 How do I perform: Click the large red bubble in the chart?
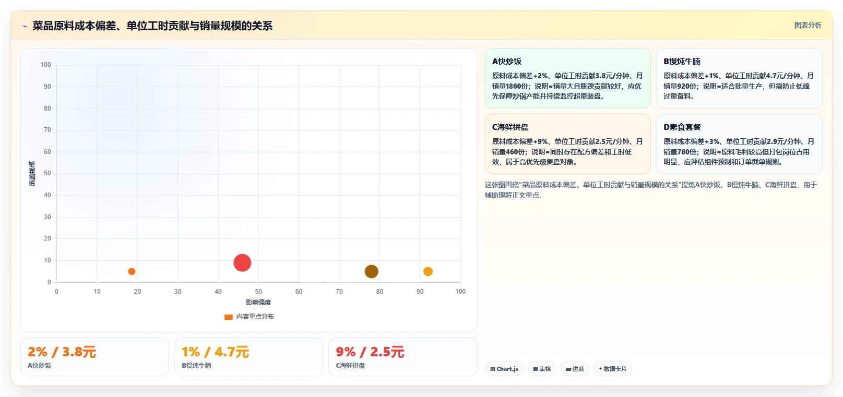tap(242, 262)
